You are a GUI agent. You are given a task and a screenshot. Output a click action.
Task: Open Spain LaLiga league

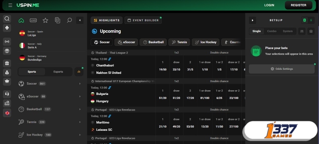tap(51, 34)
